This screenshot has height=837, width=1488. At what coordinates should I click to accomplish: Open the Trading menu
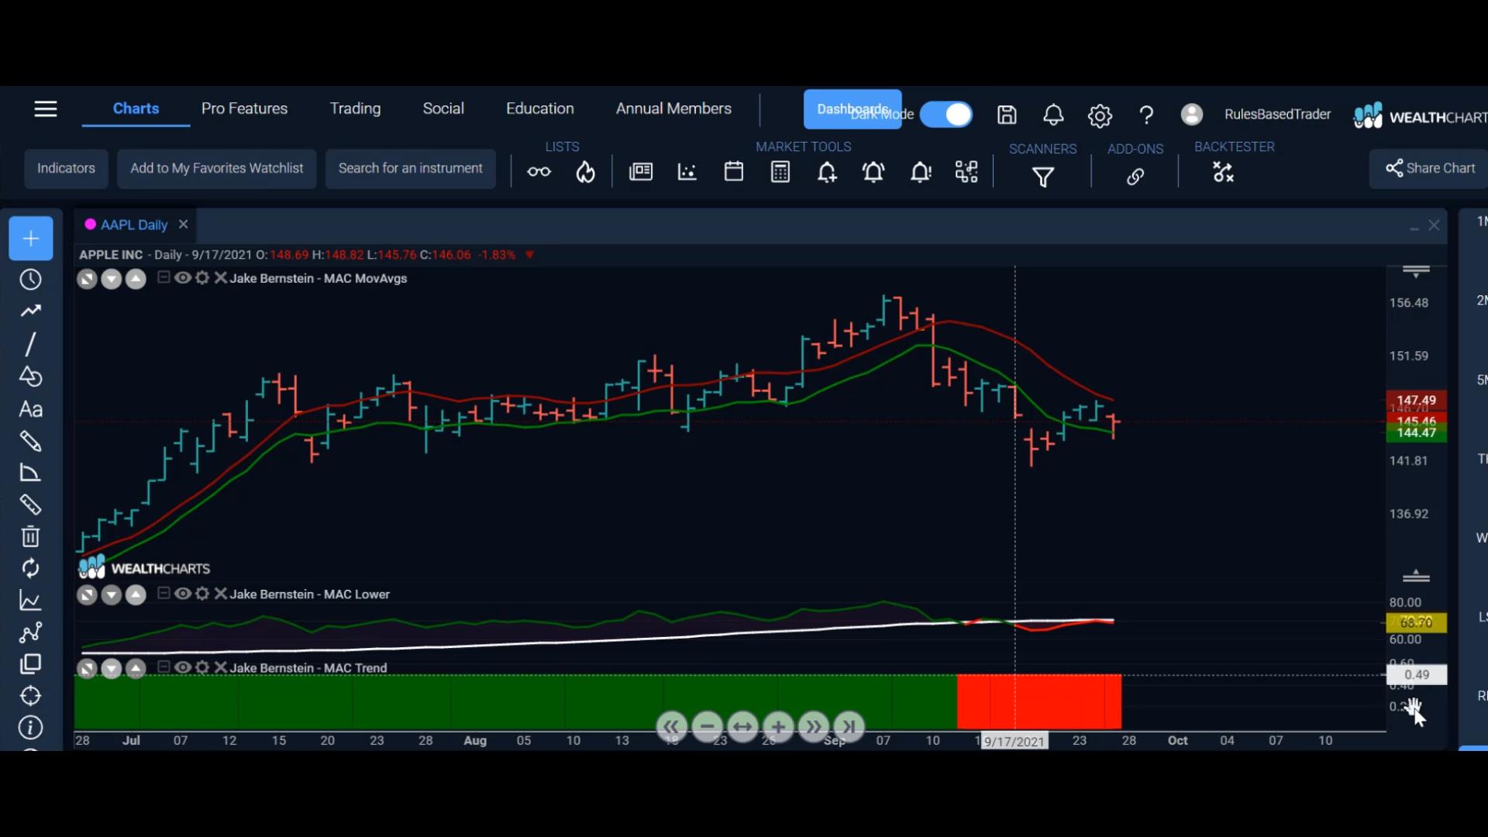355,108
